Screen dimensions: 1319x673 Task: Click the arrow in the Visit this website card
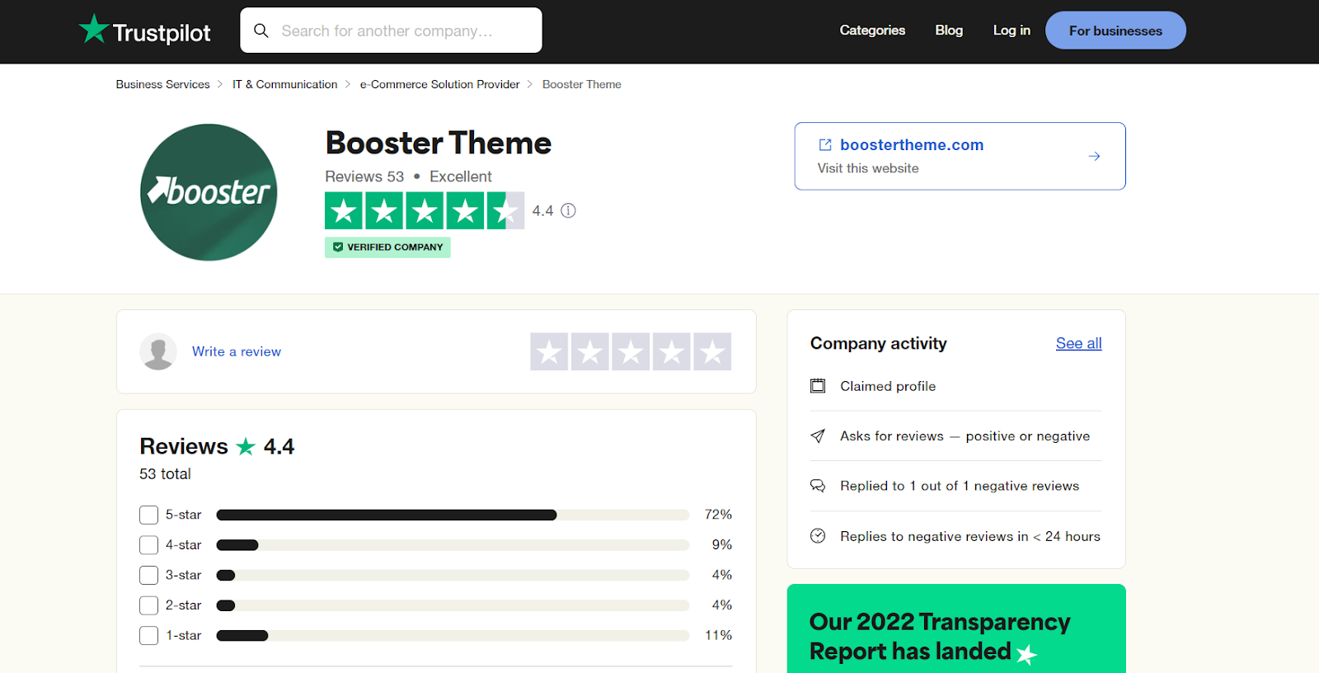coord(1094,156)
